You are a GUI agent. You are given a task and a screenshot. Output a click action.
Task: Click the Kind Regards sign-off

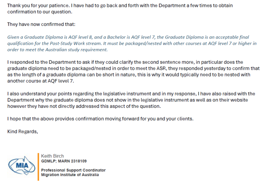[22, 131]
